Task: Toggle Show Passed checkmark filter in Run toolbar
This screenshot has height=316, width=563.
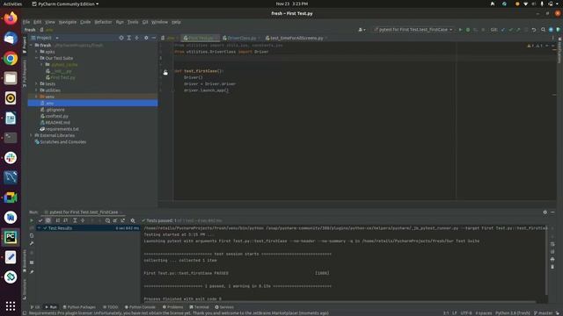Action: click(x=40, y=220)
